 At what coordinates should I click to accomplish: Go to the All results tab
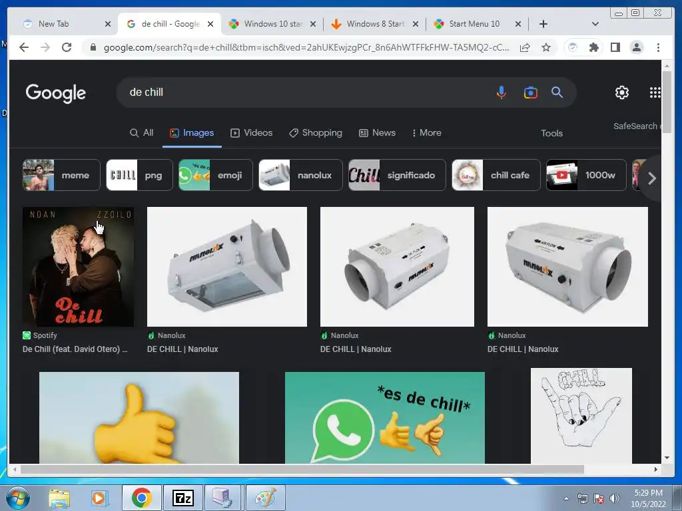click(142, 133)
